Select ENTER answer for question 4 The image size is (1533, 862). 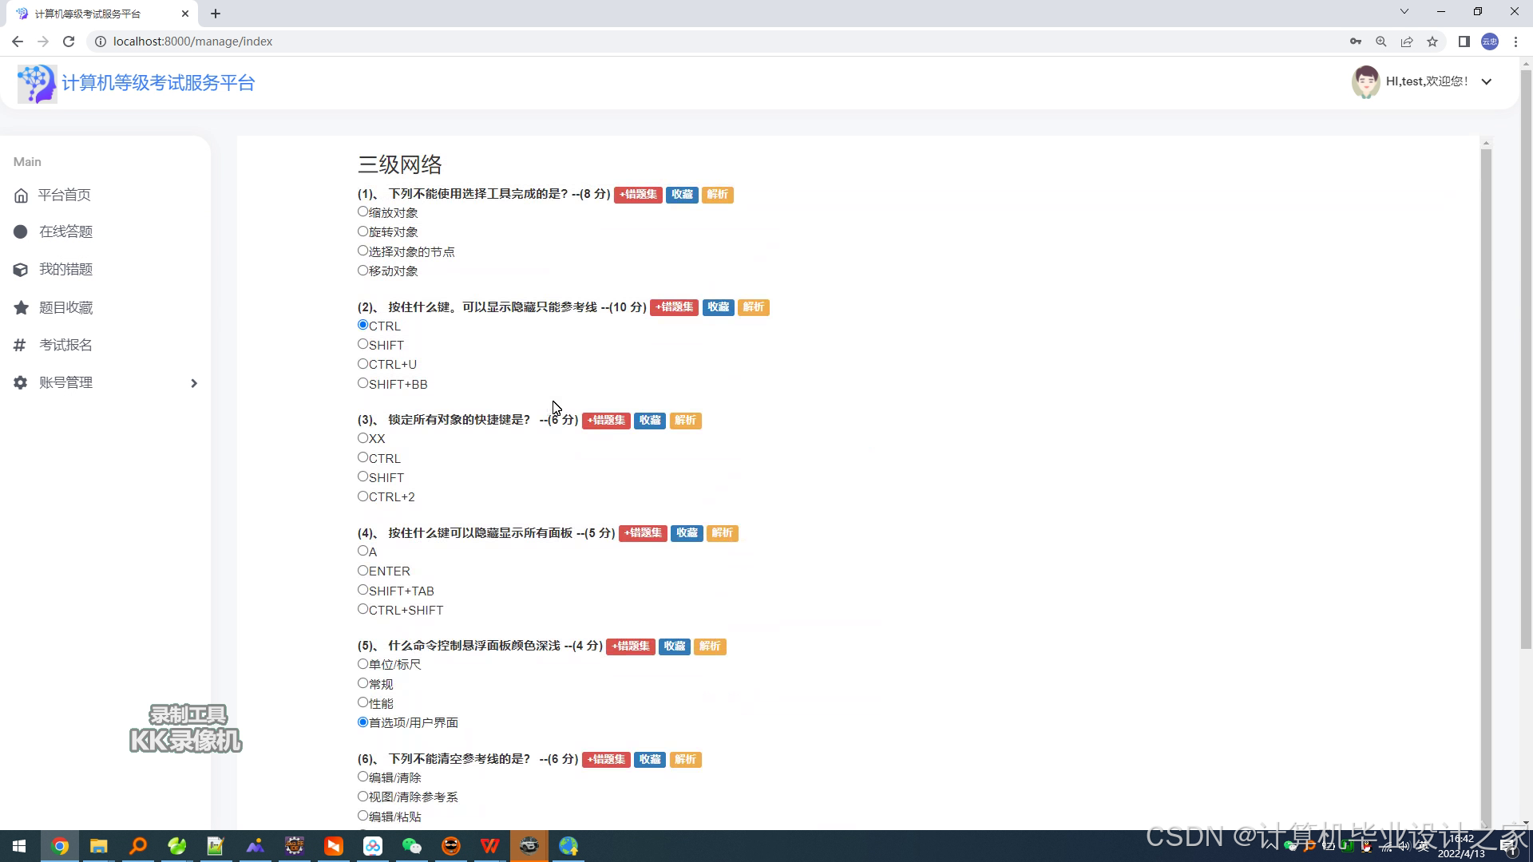coord(362,570)
